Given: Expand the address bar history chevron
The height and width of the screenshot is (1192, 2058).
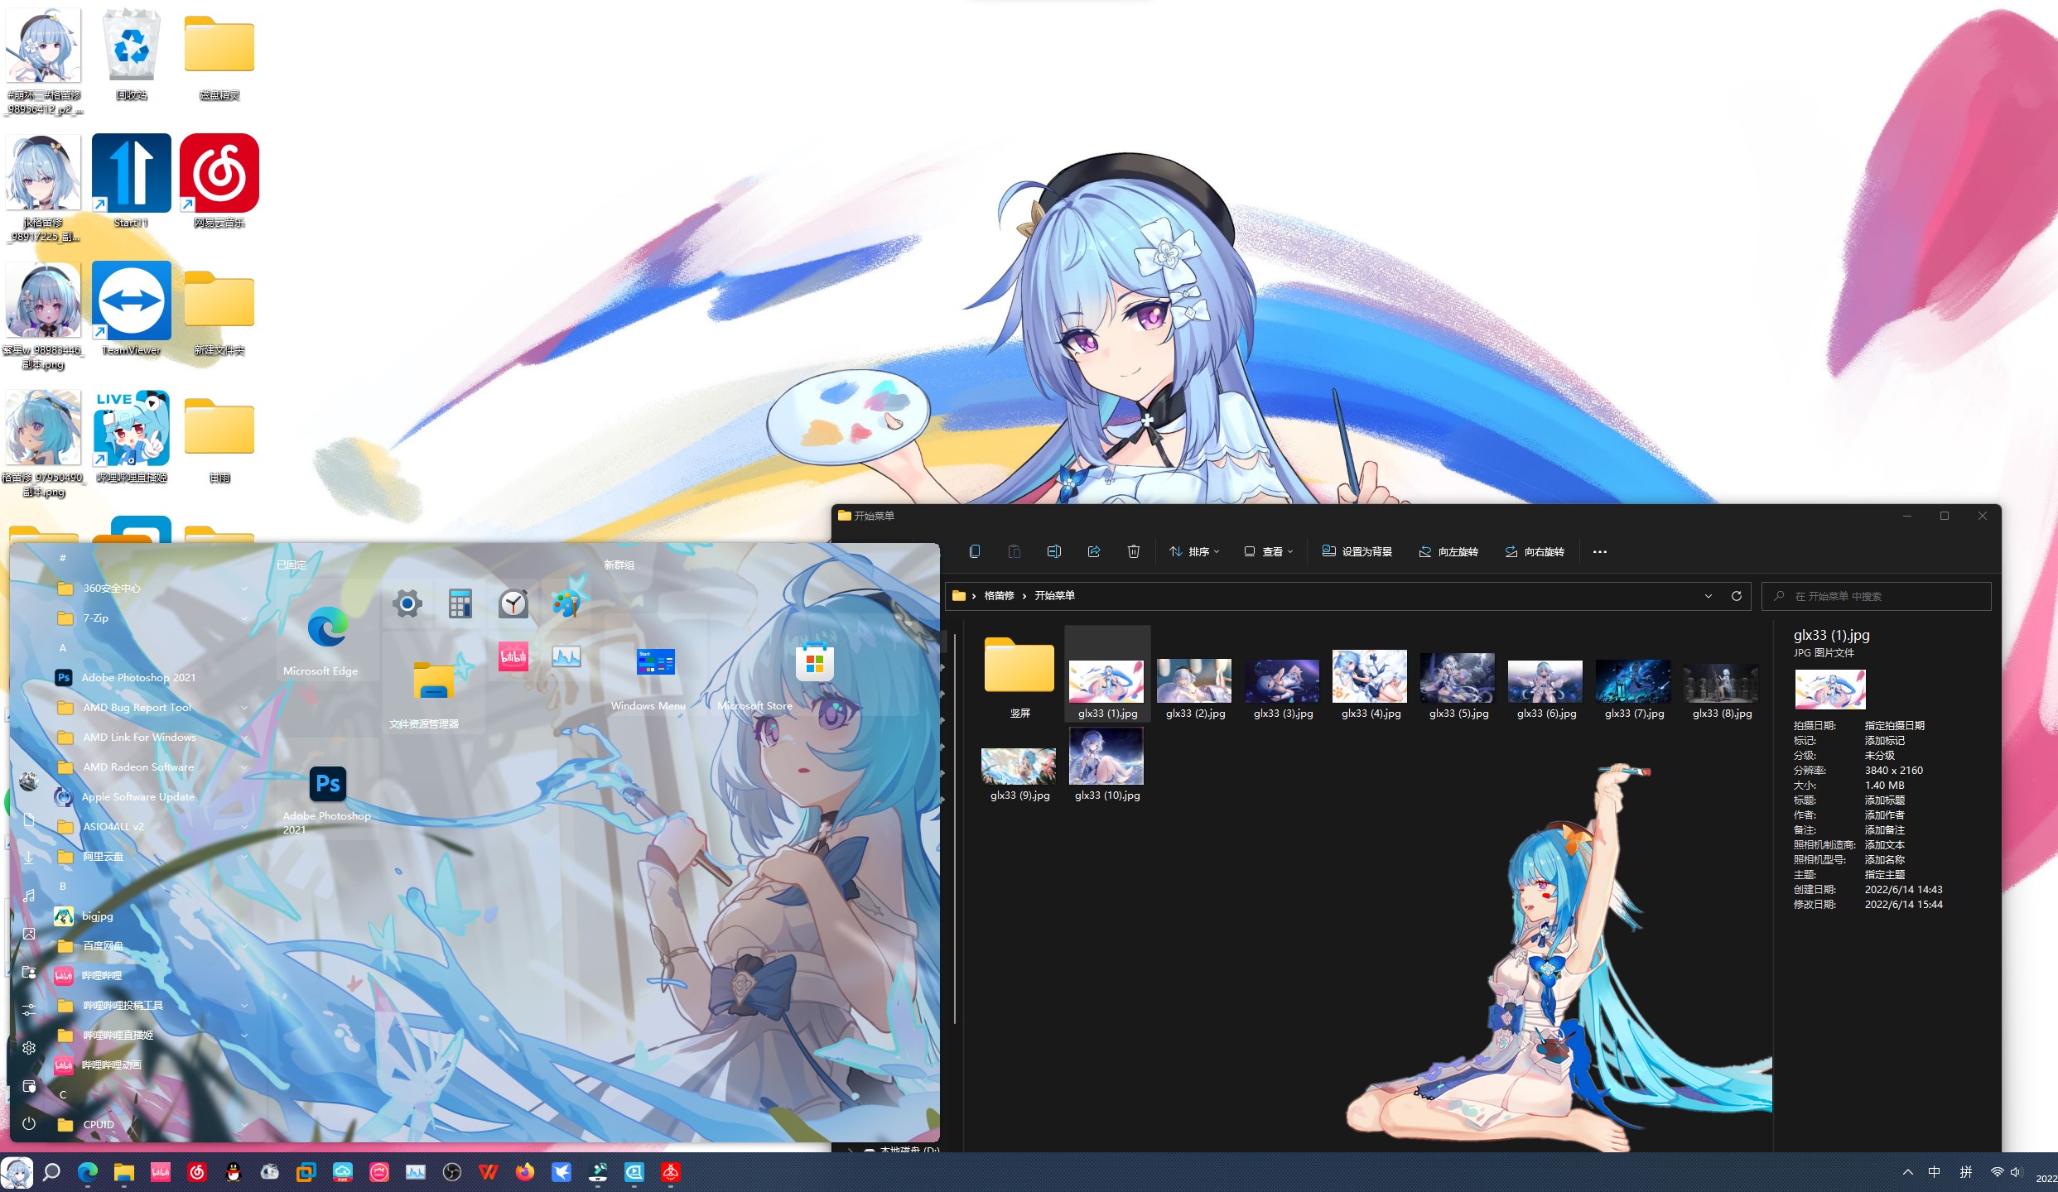Looking at the screenshot, I should [1708, 596].
